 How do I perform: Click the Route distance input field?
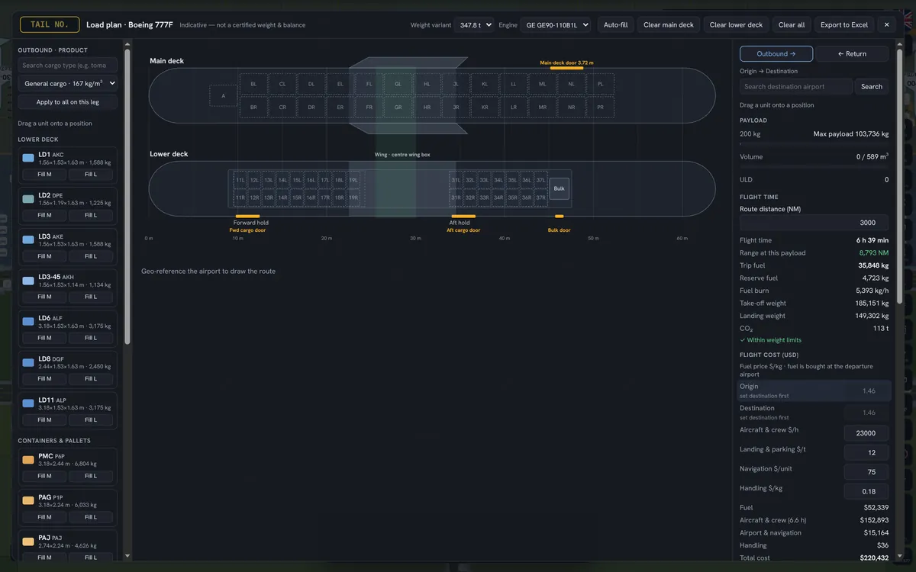[814, 223]
